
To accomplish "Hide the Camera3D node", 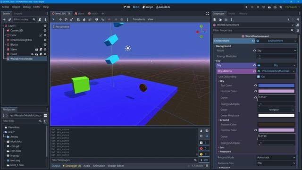I will pos(45,30).
